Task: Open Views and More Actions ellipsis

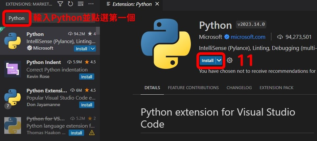Action: [x=91, y=4]
